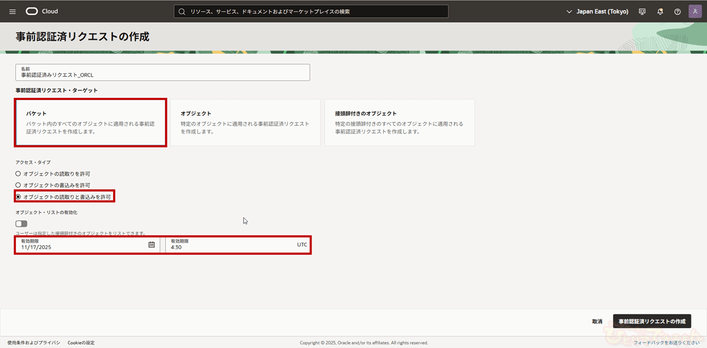Open the calendar date picker icon
The height and width of the screenshot is (348, 707).
[x=151, y=245]
